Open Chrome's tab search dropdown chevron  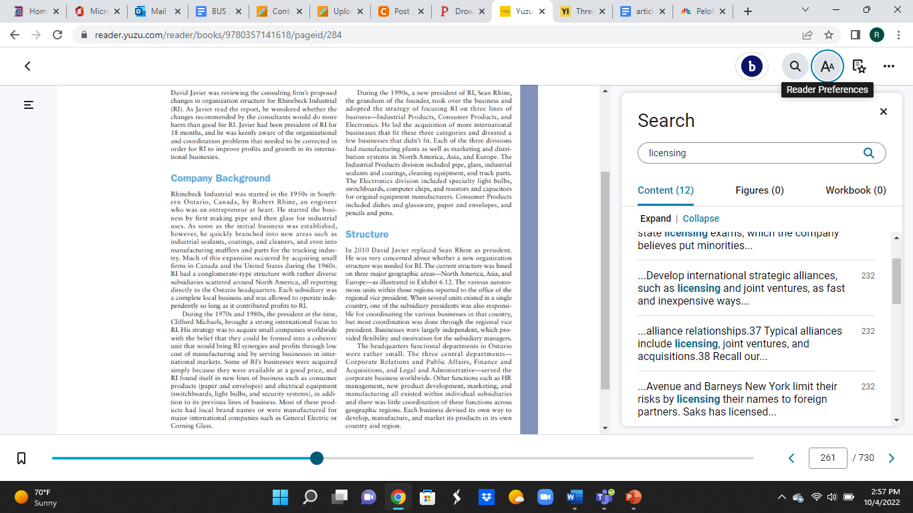(x=805, y=11)
